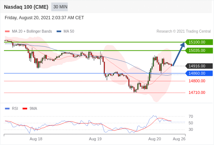Select the 14710.00 red support label
The image size is (214, 145).
click(197, 93)
